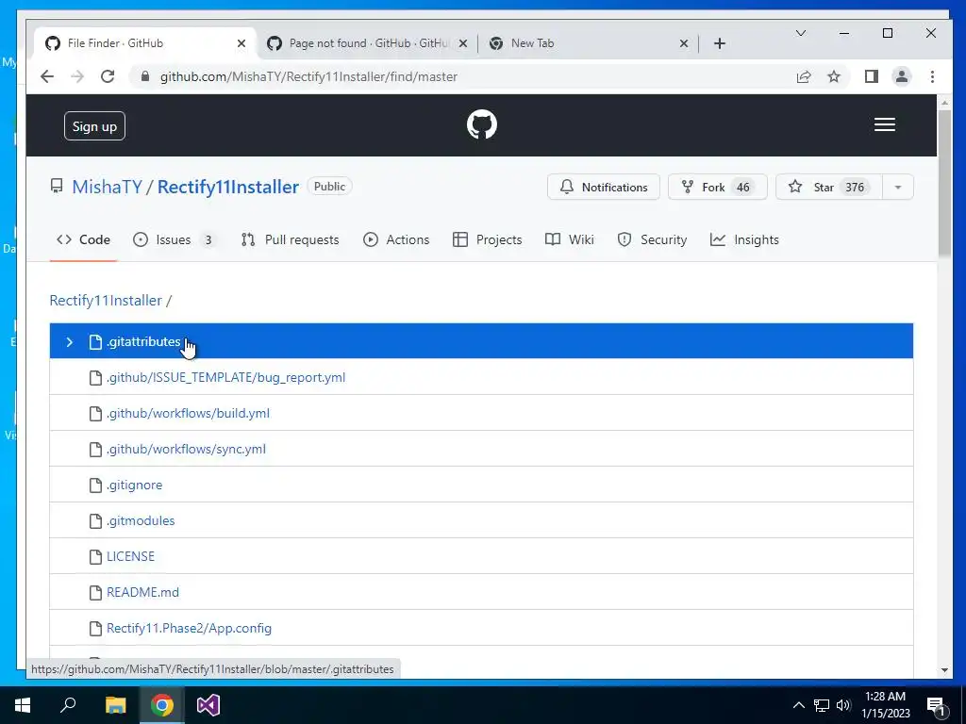Open the Actions tab
This screenshot has height=724, width=966.
(x=396, y=239)
